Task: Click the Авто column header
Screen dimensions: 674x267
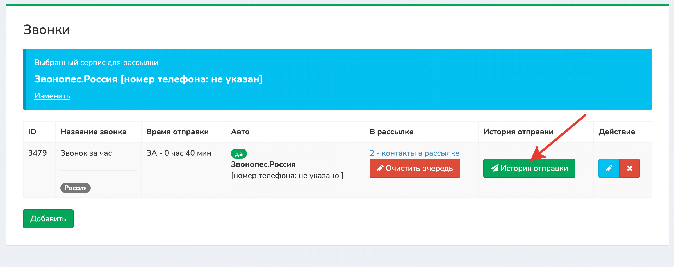Action: (x=240, y=132)
